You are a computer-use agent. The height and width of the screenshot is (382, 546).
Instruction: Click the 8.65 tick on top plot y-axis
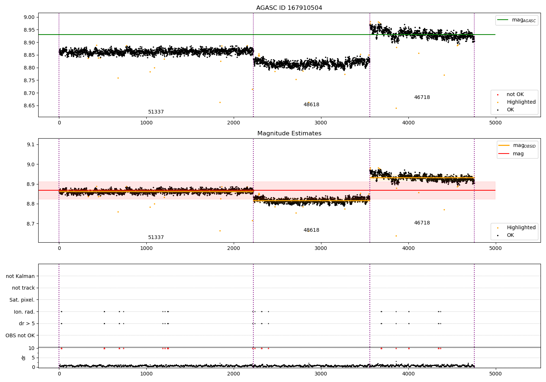(x=29, y=106)
